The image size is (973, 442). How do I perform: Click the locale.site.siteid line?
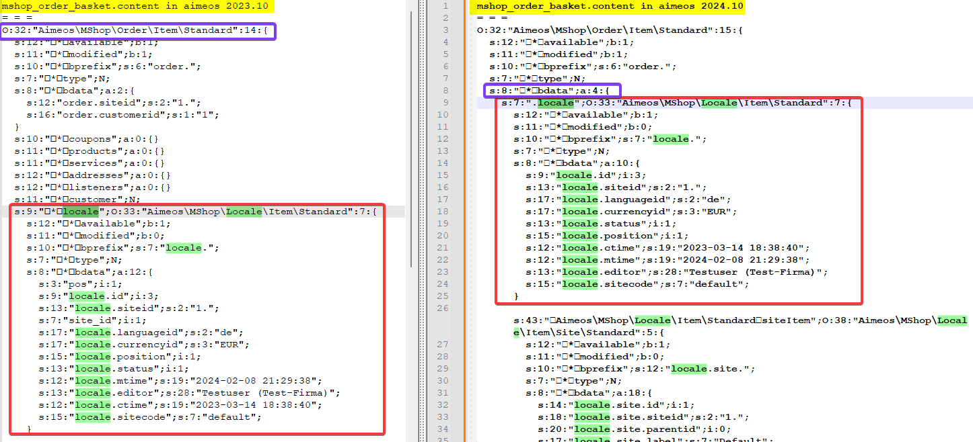tap(643, 417)
